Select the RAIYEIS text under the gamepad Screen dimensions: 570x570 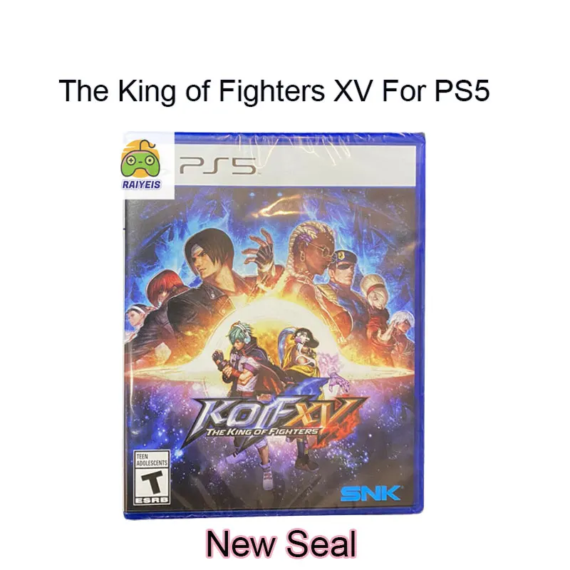point(142,183)
